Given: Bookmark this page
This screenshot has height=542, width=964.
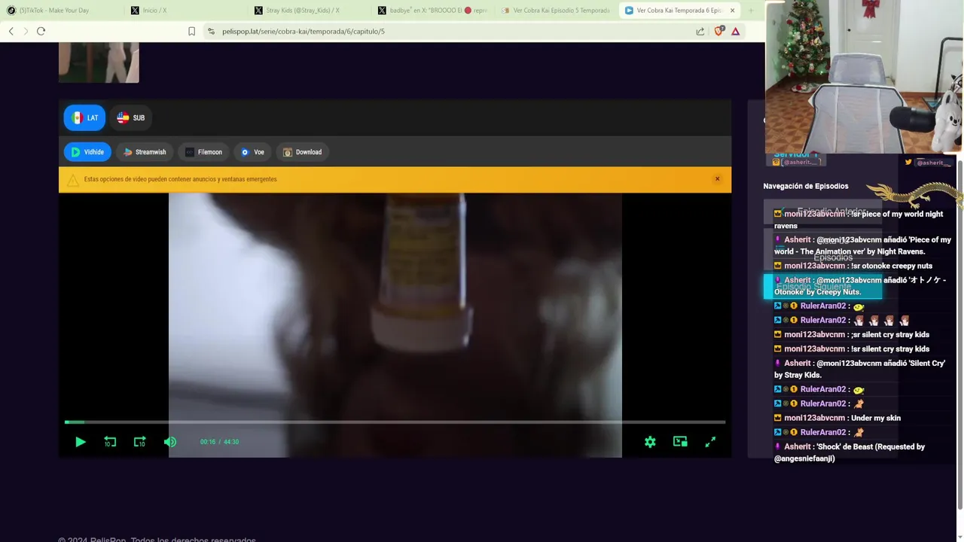Looking at the screenshot, I should [191, 31].
